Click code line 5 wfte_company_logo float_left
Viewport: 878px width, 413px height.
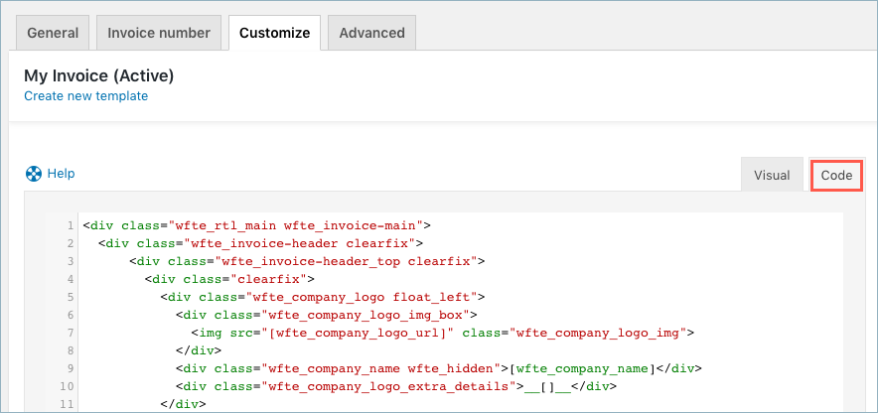(323, 297)
